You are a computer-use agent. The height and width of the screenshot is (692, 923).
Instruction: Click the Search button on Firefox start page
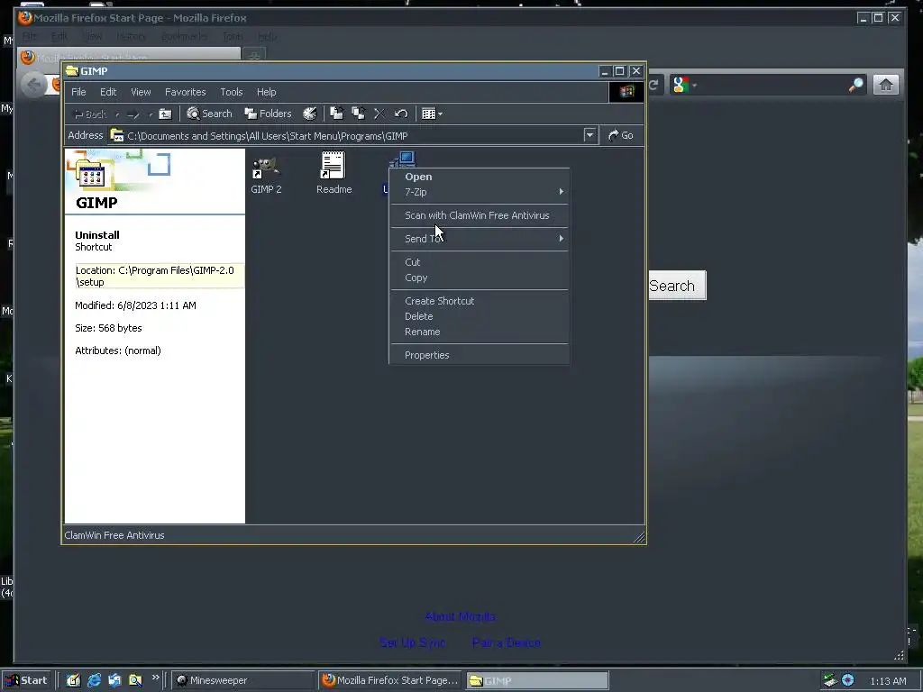(x=677, y=286)
